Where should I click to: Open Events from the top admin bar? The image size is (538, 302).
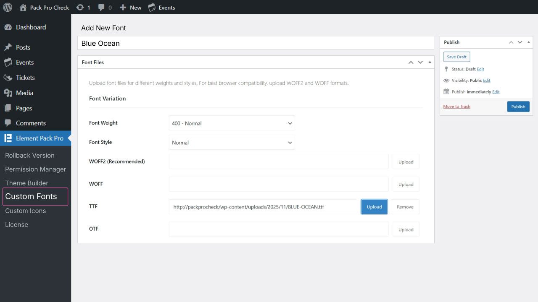(x=162, y=8)
